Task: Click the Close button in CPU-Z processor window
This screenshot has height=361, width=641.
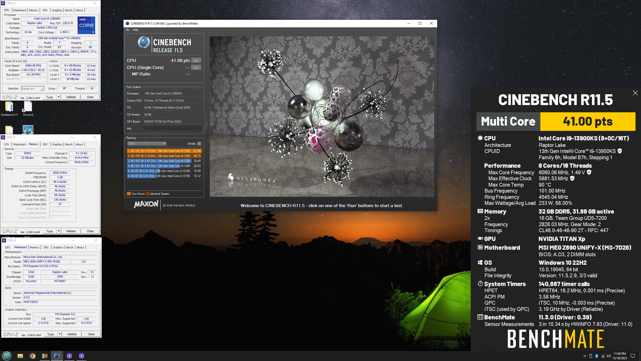Action: pyautogui.click(x=90, y=97)
